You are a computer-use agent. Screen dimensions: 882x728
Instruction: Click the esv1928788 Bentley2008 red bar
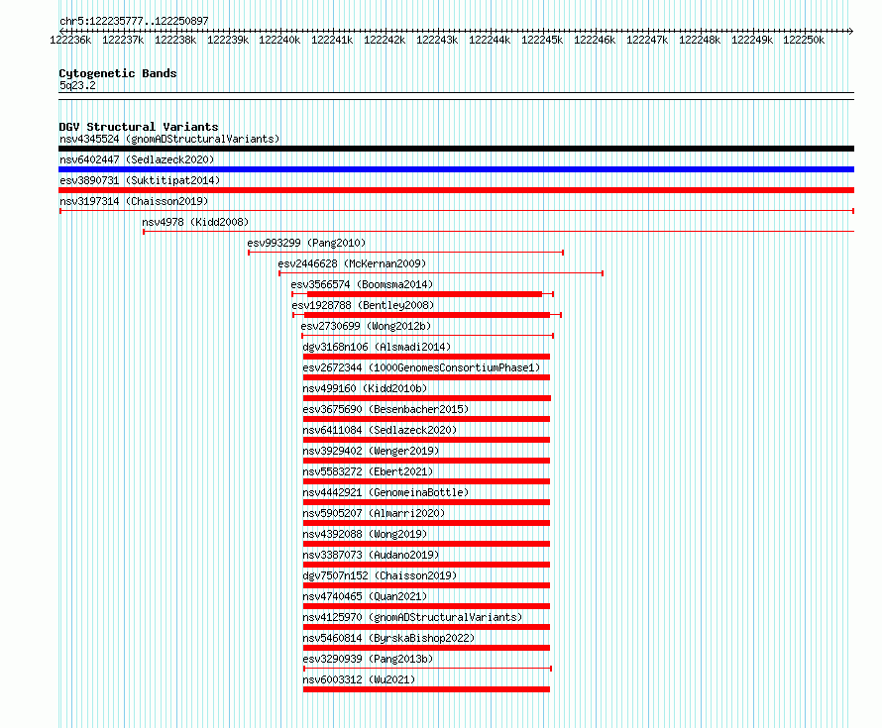click(x=427, y=315)
